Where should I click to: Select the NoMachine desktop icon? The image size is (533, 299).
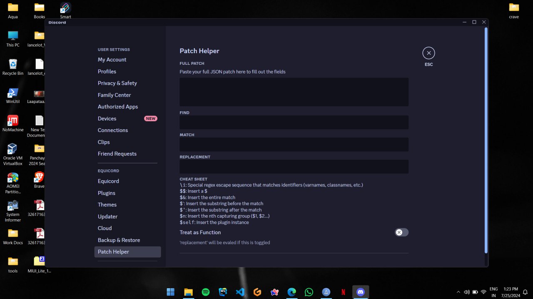click(x=13, y=123)
